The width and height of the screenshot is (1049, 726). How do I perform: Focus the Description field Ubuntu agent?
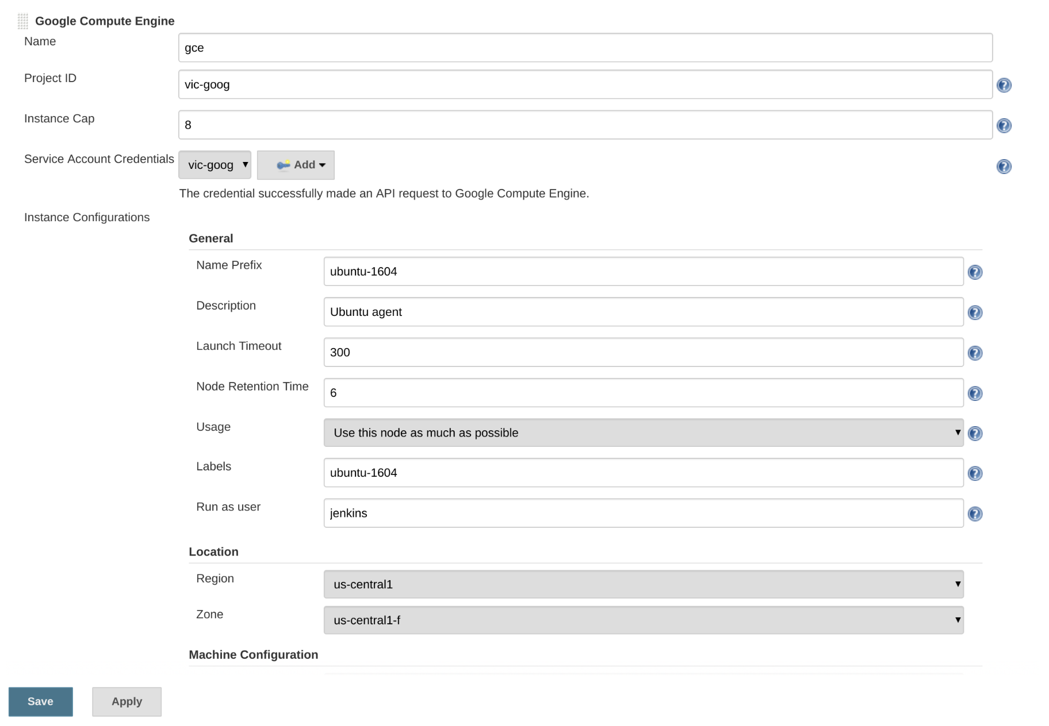coord(644,312)
